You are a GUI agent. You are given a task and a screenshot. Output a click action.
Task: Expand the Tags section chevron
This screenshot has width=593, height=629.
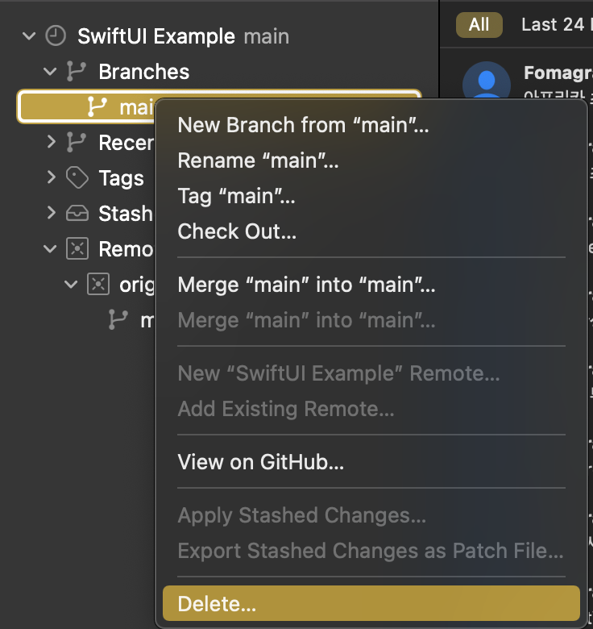[51, 177]
